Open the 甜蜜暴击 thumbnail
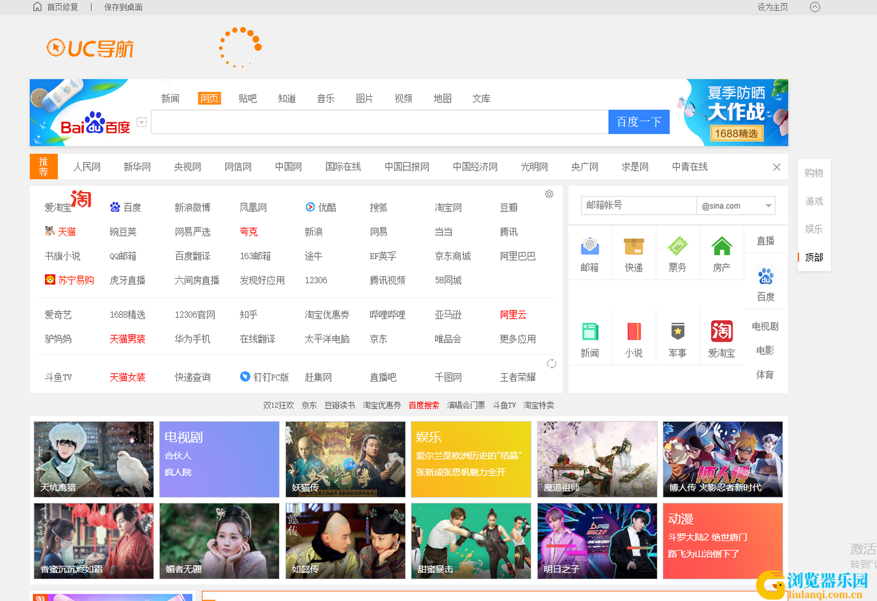The image size is (877, 601). [471, 540]
